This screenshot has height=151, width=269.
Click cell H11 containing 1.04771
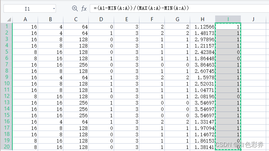tap(202, 90)
